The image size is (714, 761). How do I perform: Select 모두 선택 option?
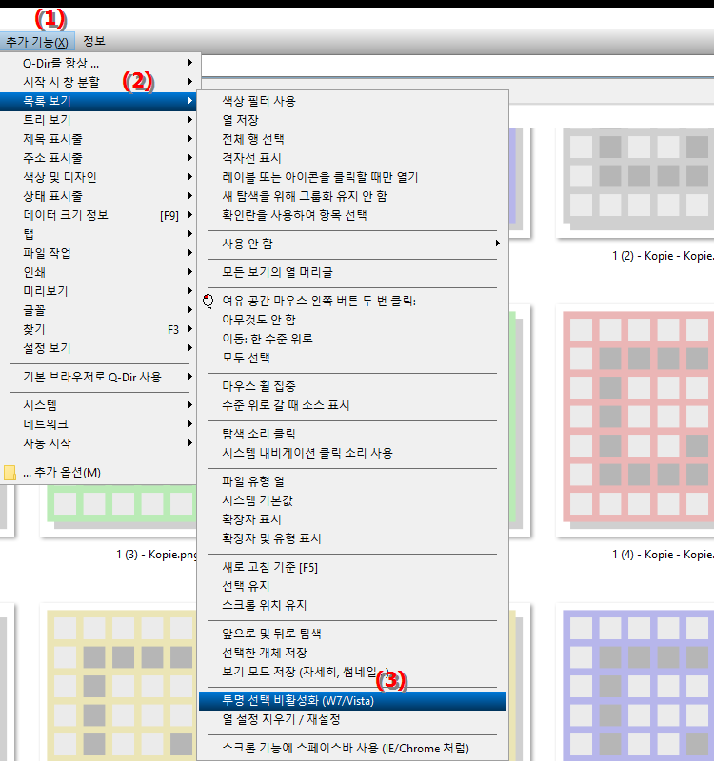(x=352, y=358)
